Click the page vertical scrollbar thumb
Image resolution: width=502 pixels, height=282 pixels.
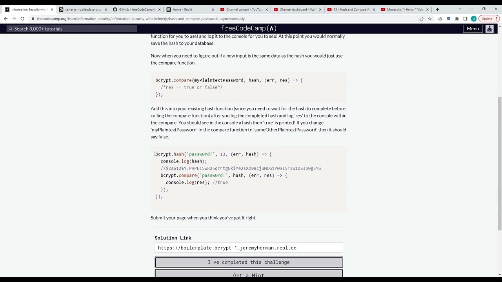tap(499, 163)
